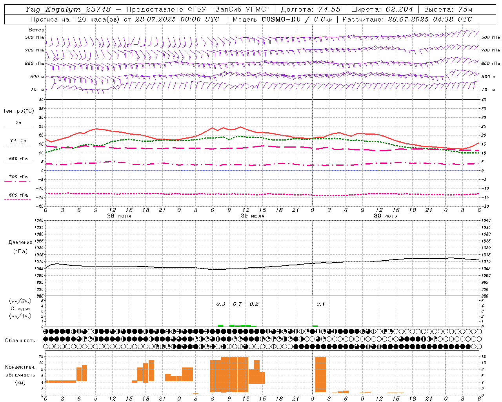Click the Конвективн. panel label

point(20,367)
